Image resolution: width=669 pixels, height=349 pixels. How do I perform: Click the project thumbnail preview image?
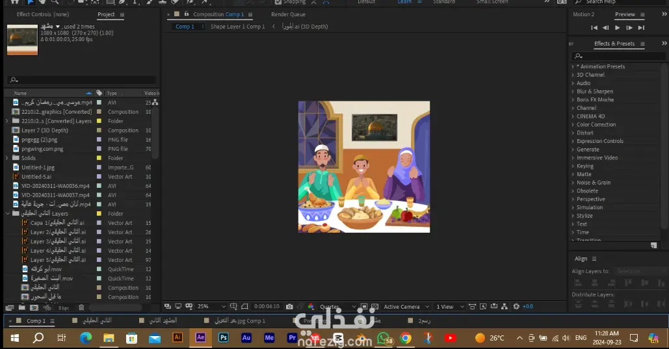(x=23, y=40)
